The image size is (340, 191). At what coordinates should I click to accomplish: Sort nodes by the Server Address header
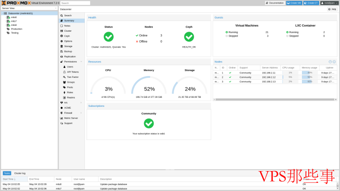(x=270, y=68)
